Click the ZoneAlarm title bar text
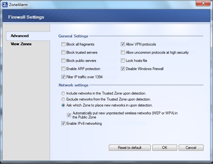Viewport: 213px width, 164px height. click(18, 5)
